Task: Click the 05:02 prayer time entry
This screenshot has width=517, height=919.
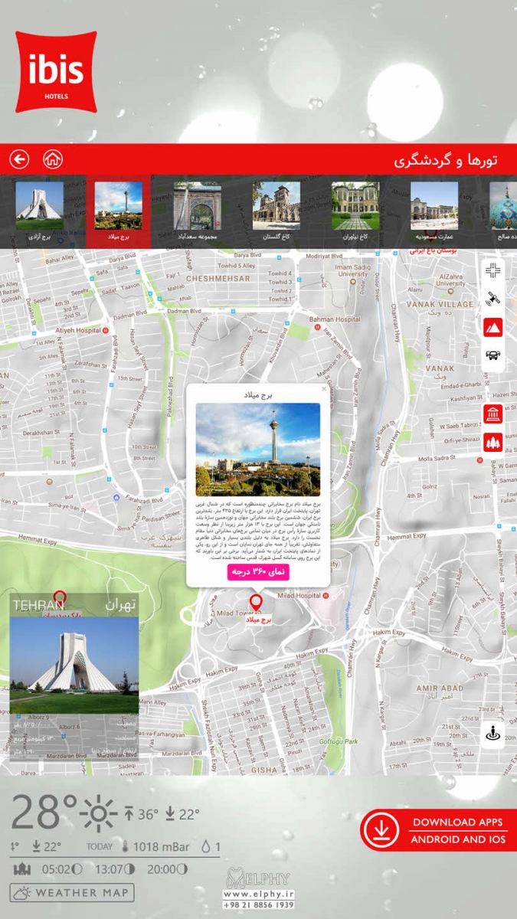Action: 62,869
